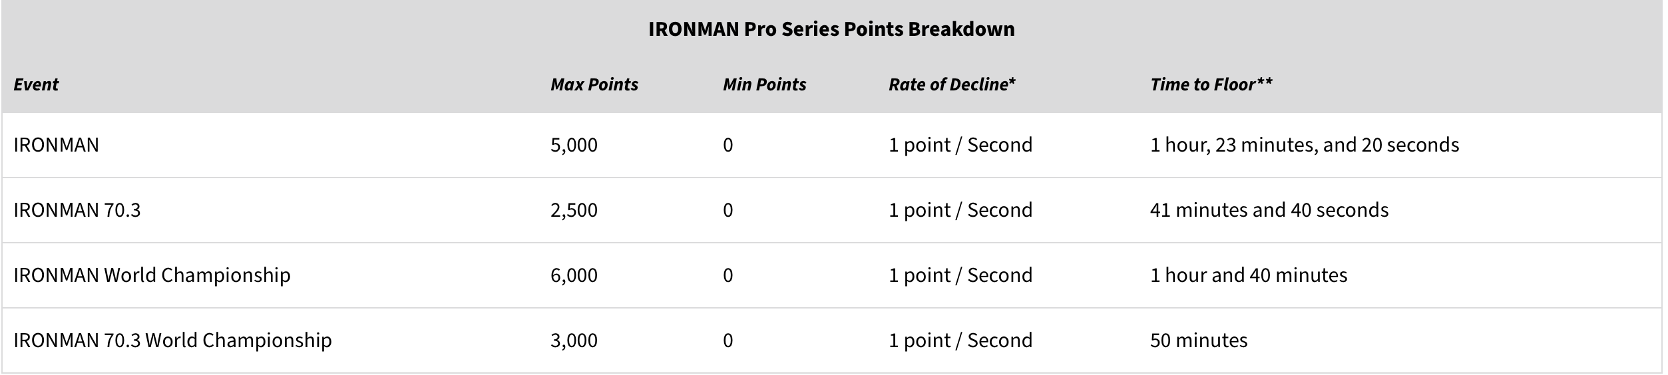
Task: Click the 5,000 max points value
Action: pos(574,145)
